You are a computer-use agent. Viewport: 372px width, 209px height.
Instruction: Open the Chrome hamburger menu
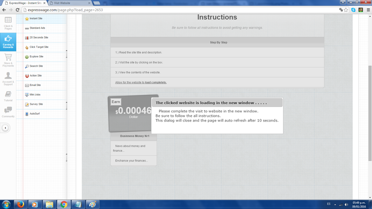click(368, 10)
